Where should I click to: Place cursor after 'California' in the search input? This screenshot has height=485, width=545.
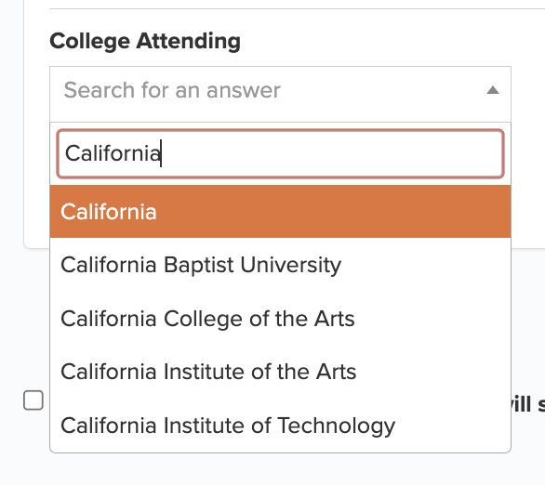click(161, 153)
